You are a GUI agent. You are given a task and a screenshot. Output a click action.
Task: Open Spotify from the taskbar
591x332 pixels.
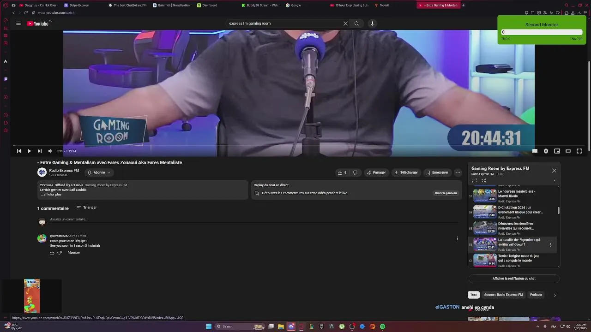click(383, 326)
